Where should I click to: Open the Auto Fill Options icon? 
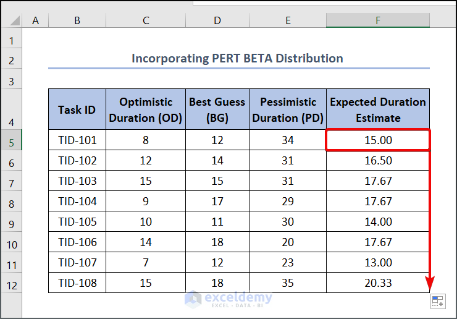(437, 301)
